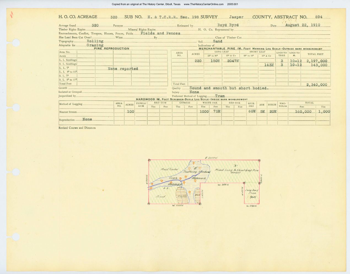Select the 2005:001 catalog number
350x274 pixels.
(x=233, y=4)
